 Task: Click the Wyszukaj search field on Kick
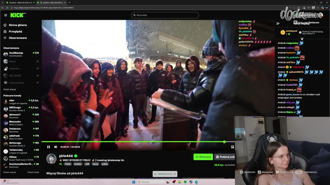[x=165, y=15]
